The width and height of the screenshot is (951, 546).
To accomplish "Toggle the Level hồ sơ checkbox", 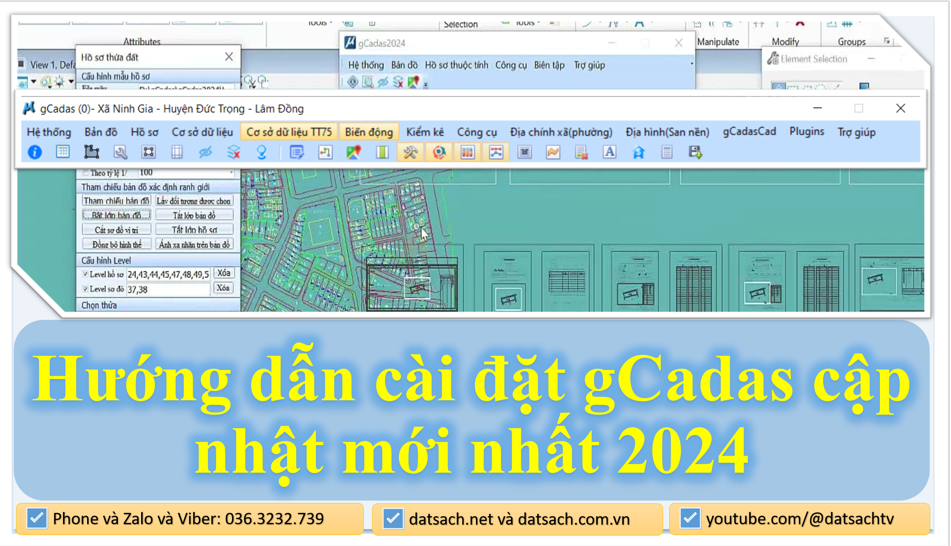I will pyautogui.click(x=85, y=274).
